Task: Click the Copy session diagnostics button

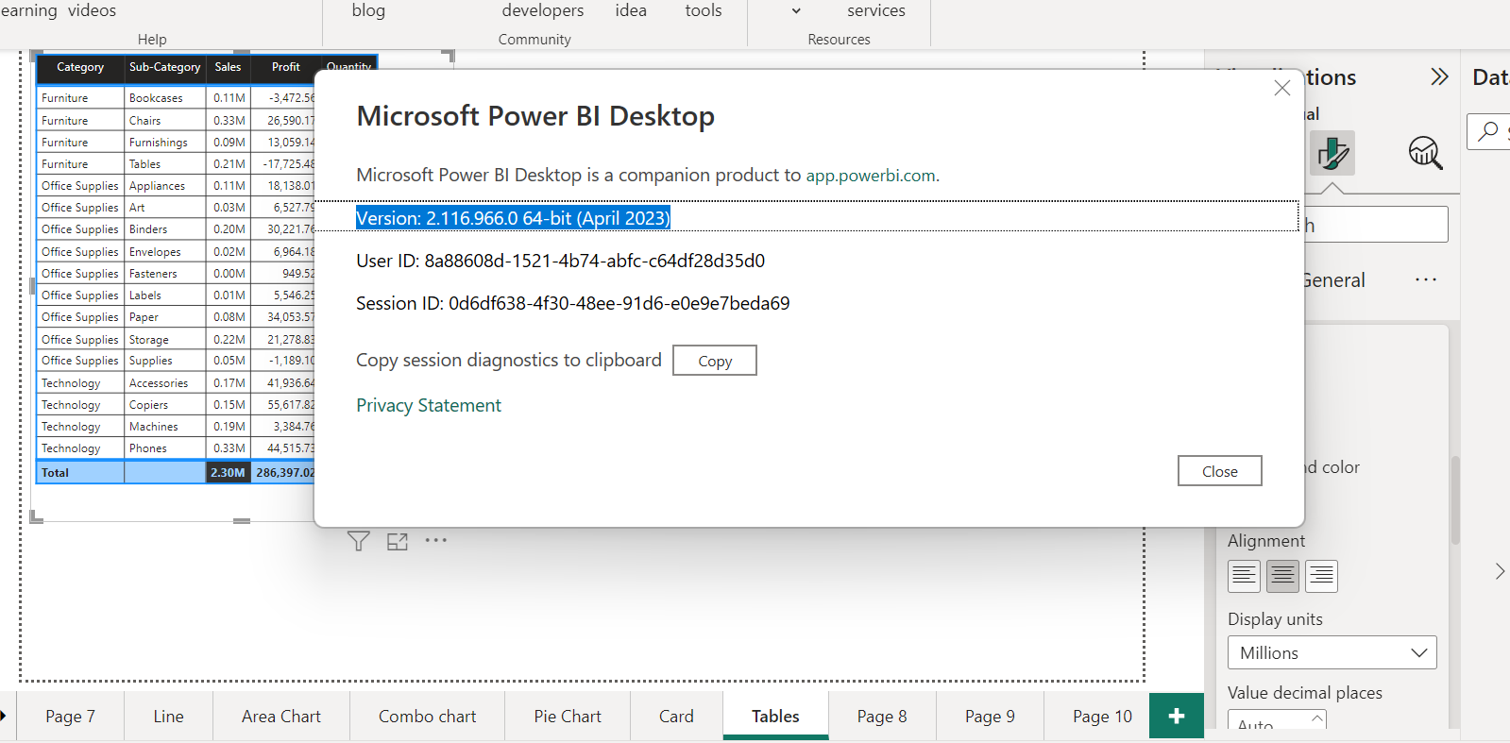Action: pos(715,361)
